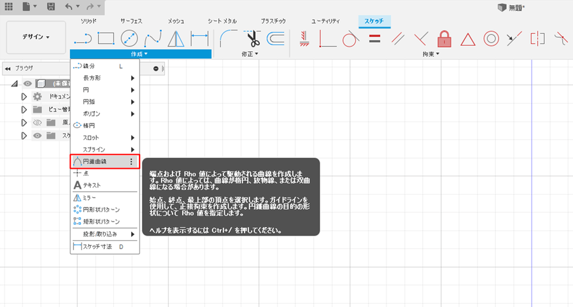The image size is (573, 307).
Task: Expand the named views tree node
Action: point(24,110)
